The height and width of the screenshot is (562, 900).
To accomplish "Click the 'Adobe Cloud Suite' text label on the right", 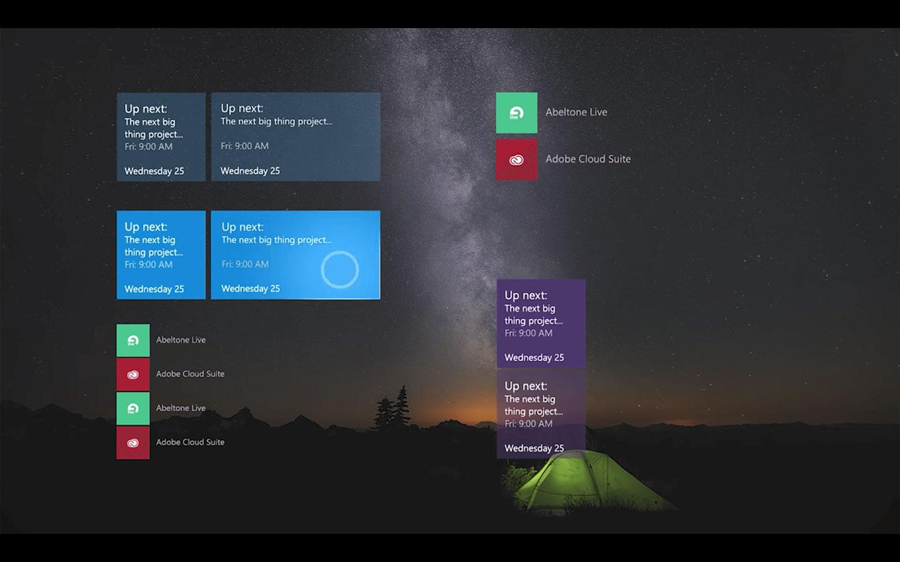I will click(x=588, y=159).
